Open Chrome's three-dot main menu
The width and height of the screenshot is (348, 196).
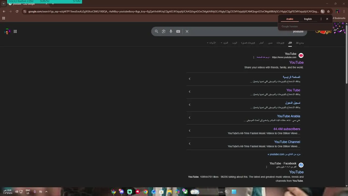(344, 11)
